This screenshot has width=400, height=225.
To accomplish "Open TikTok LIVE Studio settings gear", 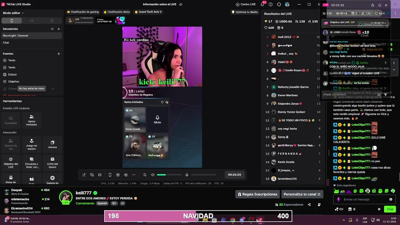I will [279, 4].
